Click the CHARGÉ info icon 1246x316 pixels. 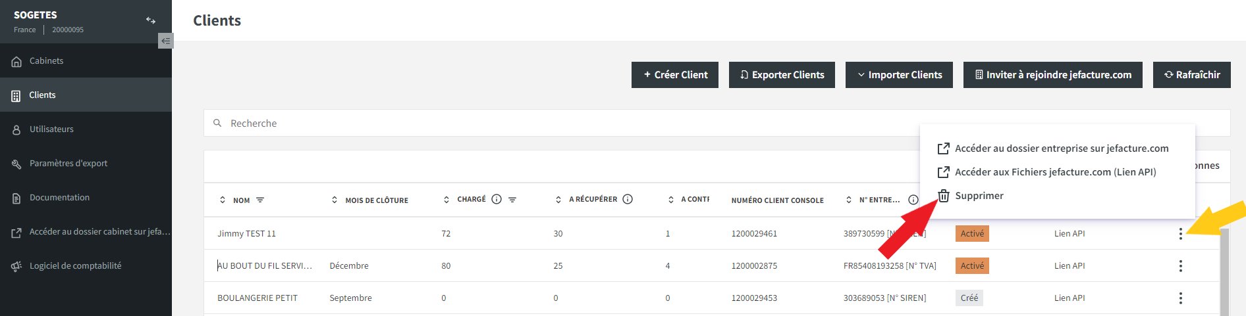(x=497, y=199)
